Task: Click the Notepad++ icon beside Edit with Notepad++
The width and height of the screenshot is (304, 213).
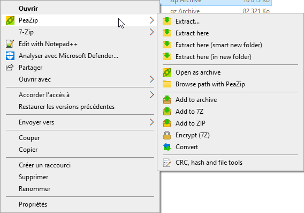Action: tap(10, 44)
